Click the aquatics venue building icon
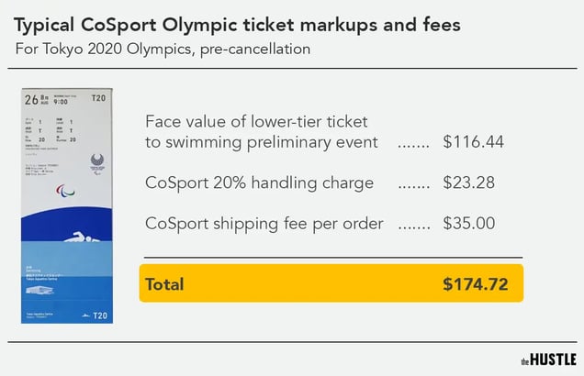The height and width of the screenshot is (376, 584). [x=39, y=290]
